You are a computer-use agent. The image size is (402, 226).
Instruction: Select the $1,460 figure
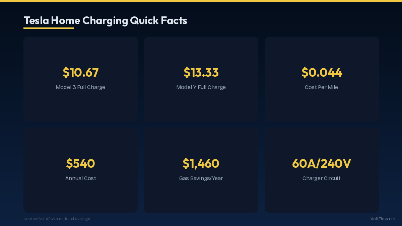pyautogui.click(x=201, y=163)
